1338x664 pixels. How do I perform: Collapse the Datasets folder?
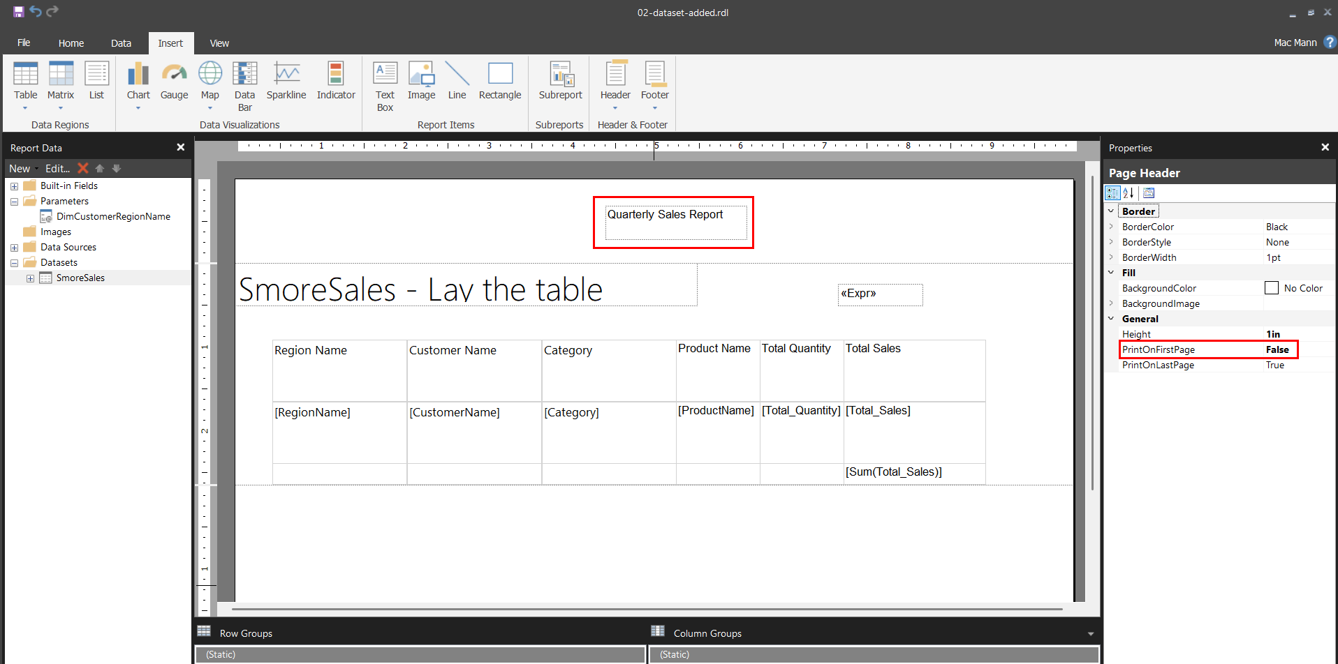click(14, 263)
